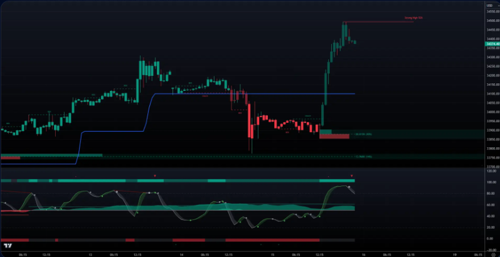
Task: Click -20.00 on the oscillator scale
Action: pyautogui.click(x=489, y=238)
